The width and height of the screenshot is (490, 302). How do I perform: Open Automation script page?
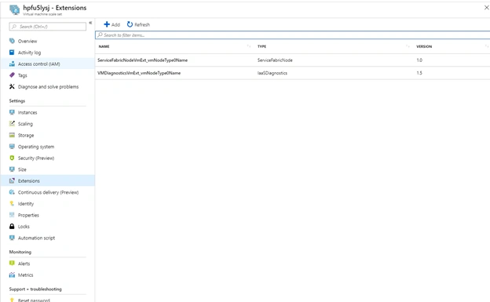click(36, 238)
